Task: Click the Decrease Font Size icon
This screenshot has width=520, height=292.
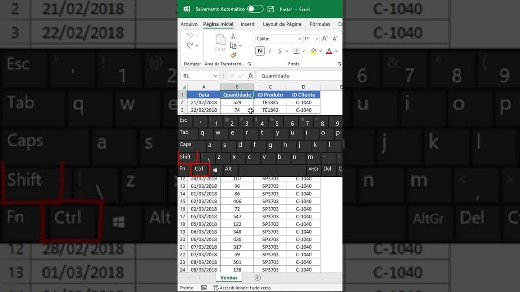Action: click(x=335, y=39)
